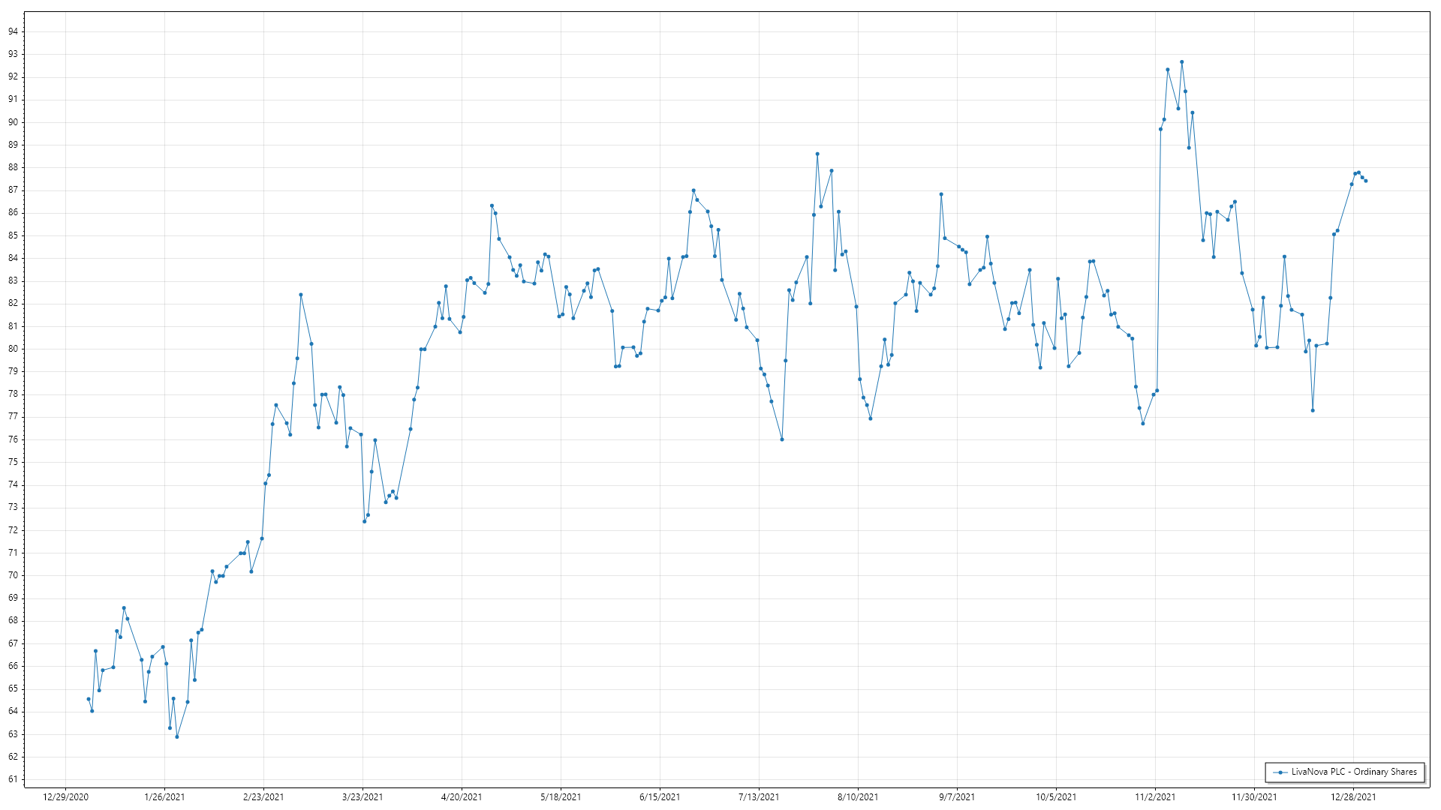Click the 12/28/2021 x-axis date label
Screen dimensions: 1441x810
pyautogui.click(x=1353, y=797)
